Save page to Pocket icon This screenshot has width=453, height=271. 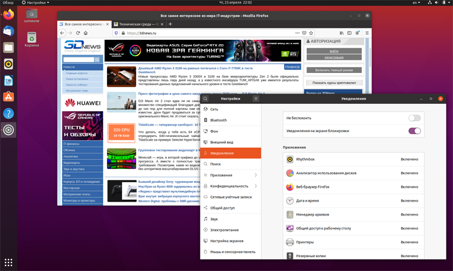[304, 33]
